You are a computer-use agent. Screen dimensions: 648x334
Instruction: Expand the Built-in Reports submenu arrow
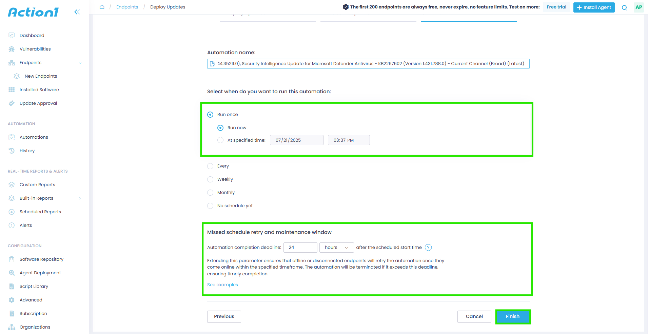(x=80, y=198)
